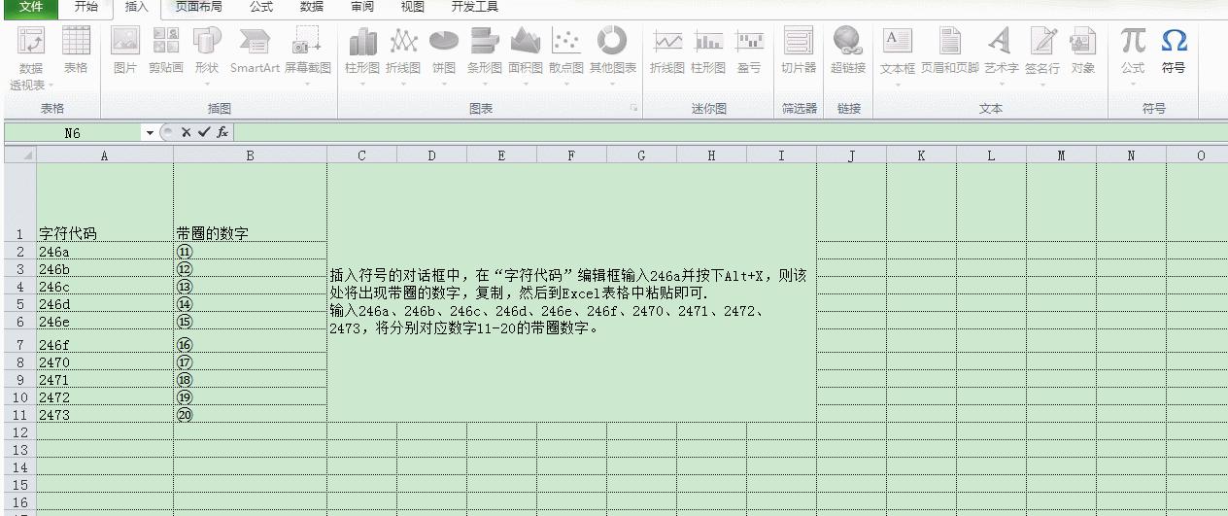Viewport: 1228px width, 516px height.
Task: Open the Shapes (形状) gallery
Action: pyautogui.click(x=207, y=55)
